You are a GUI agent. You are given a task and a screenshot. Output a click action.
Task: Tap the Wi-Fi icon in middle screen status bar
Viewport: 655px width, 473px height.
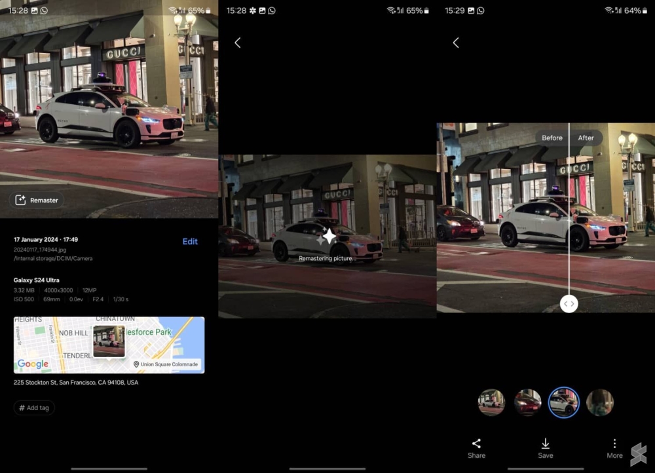pos(390,10)
